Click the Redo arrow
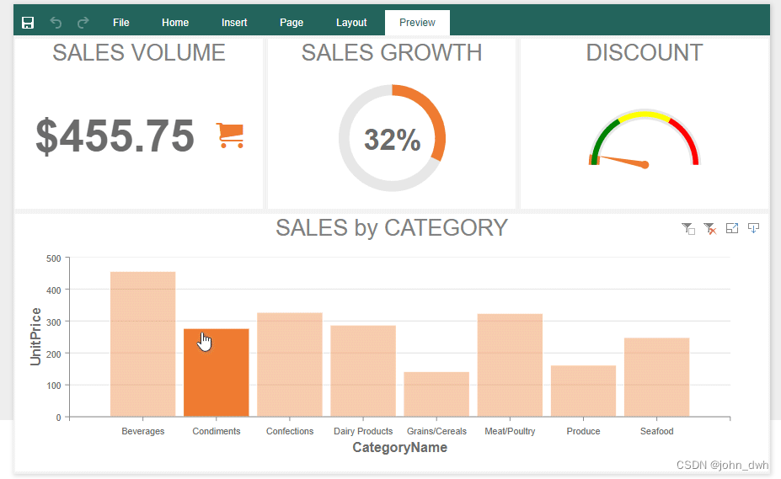 [83, 23]
